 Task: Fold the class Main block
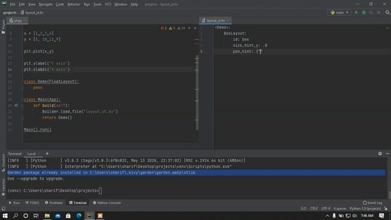coord(23,100)
